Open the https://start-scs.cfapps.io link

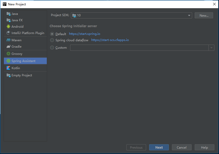pos(110,40)
